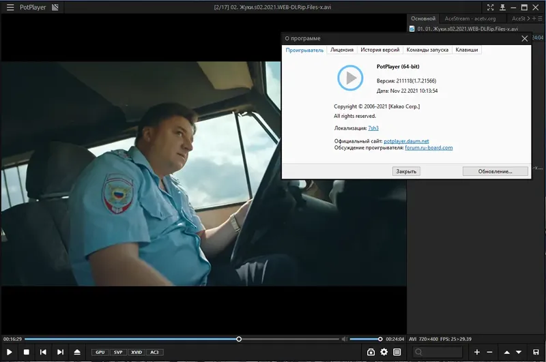Move the playlist item down
The width and height of the screenshot is (546, 362).
[519, 352]
